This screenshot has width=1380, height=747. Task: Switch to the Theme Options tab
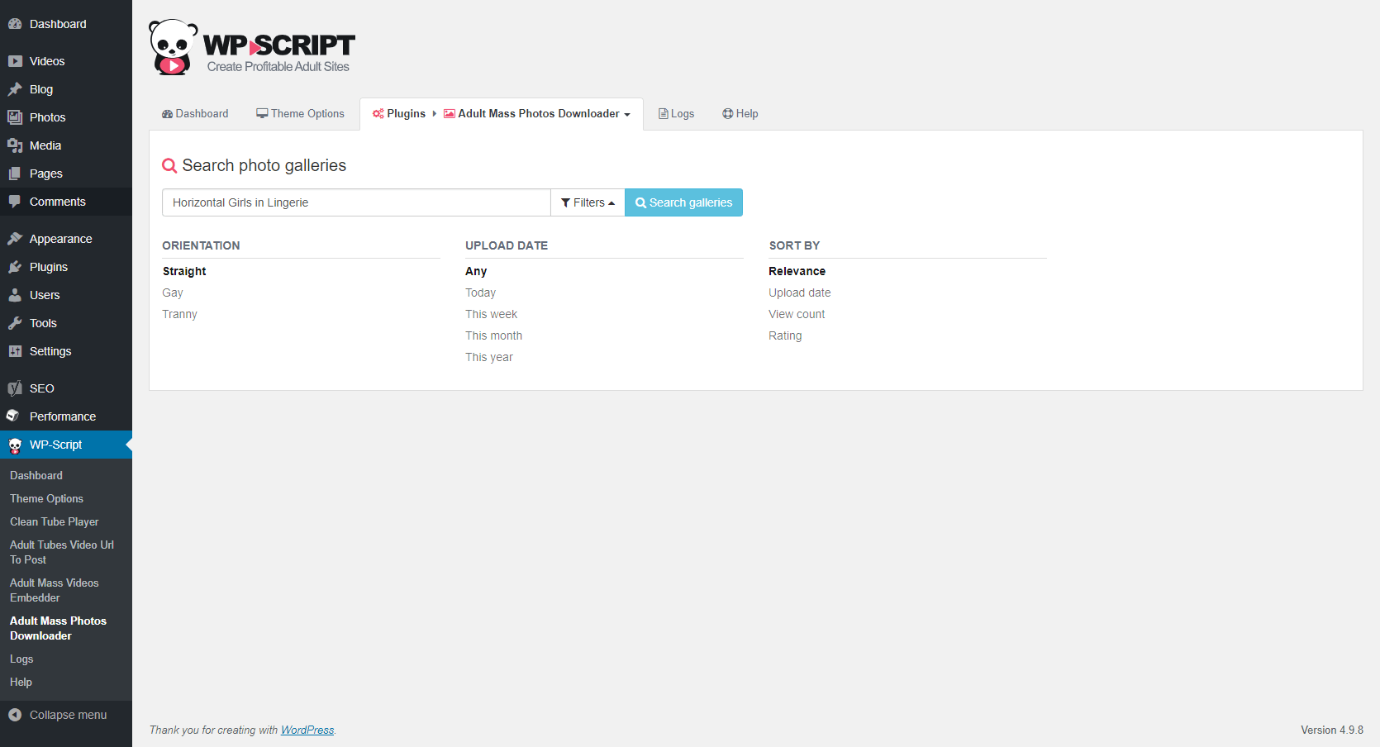click(300, 114)
